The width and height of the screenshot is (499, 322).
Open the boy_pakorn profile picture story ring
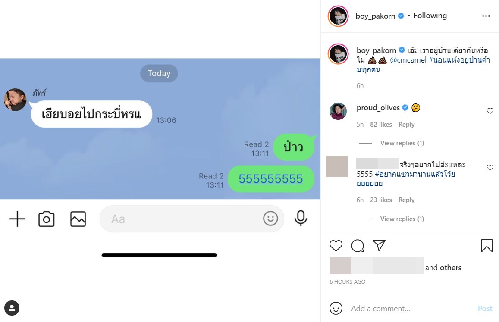click(338, 16)
